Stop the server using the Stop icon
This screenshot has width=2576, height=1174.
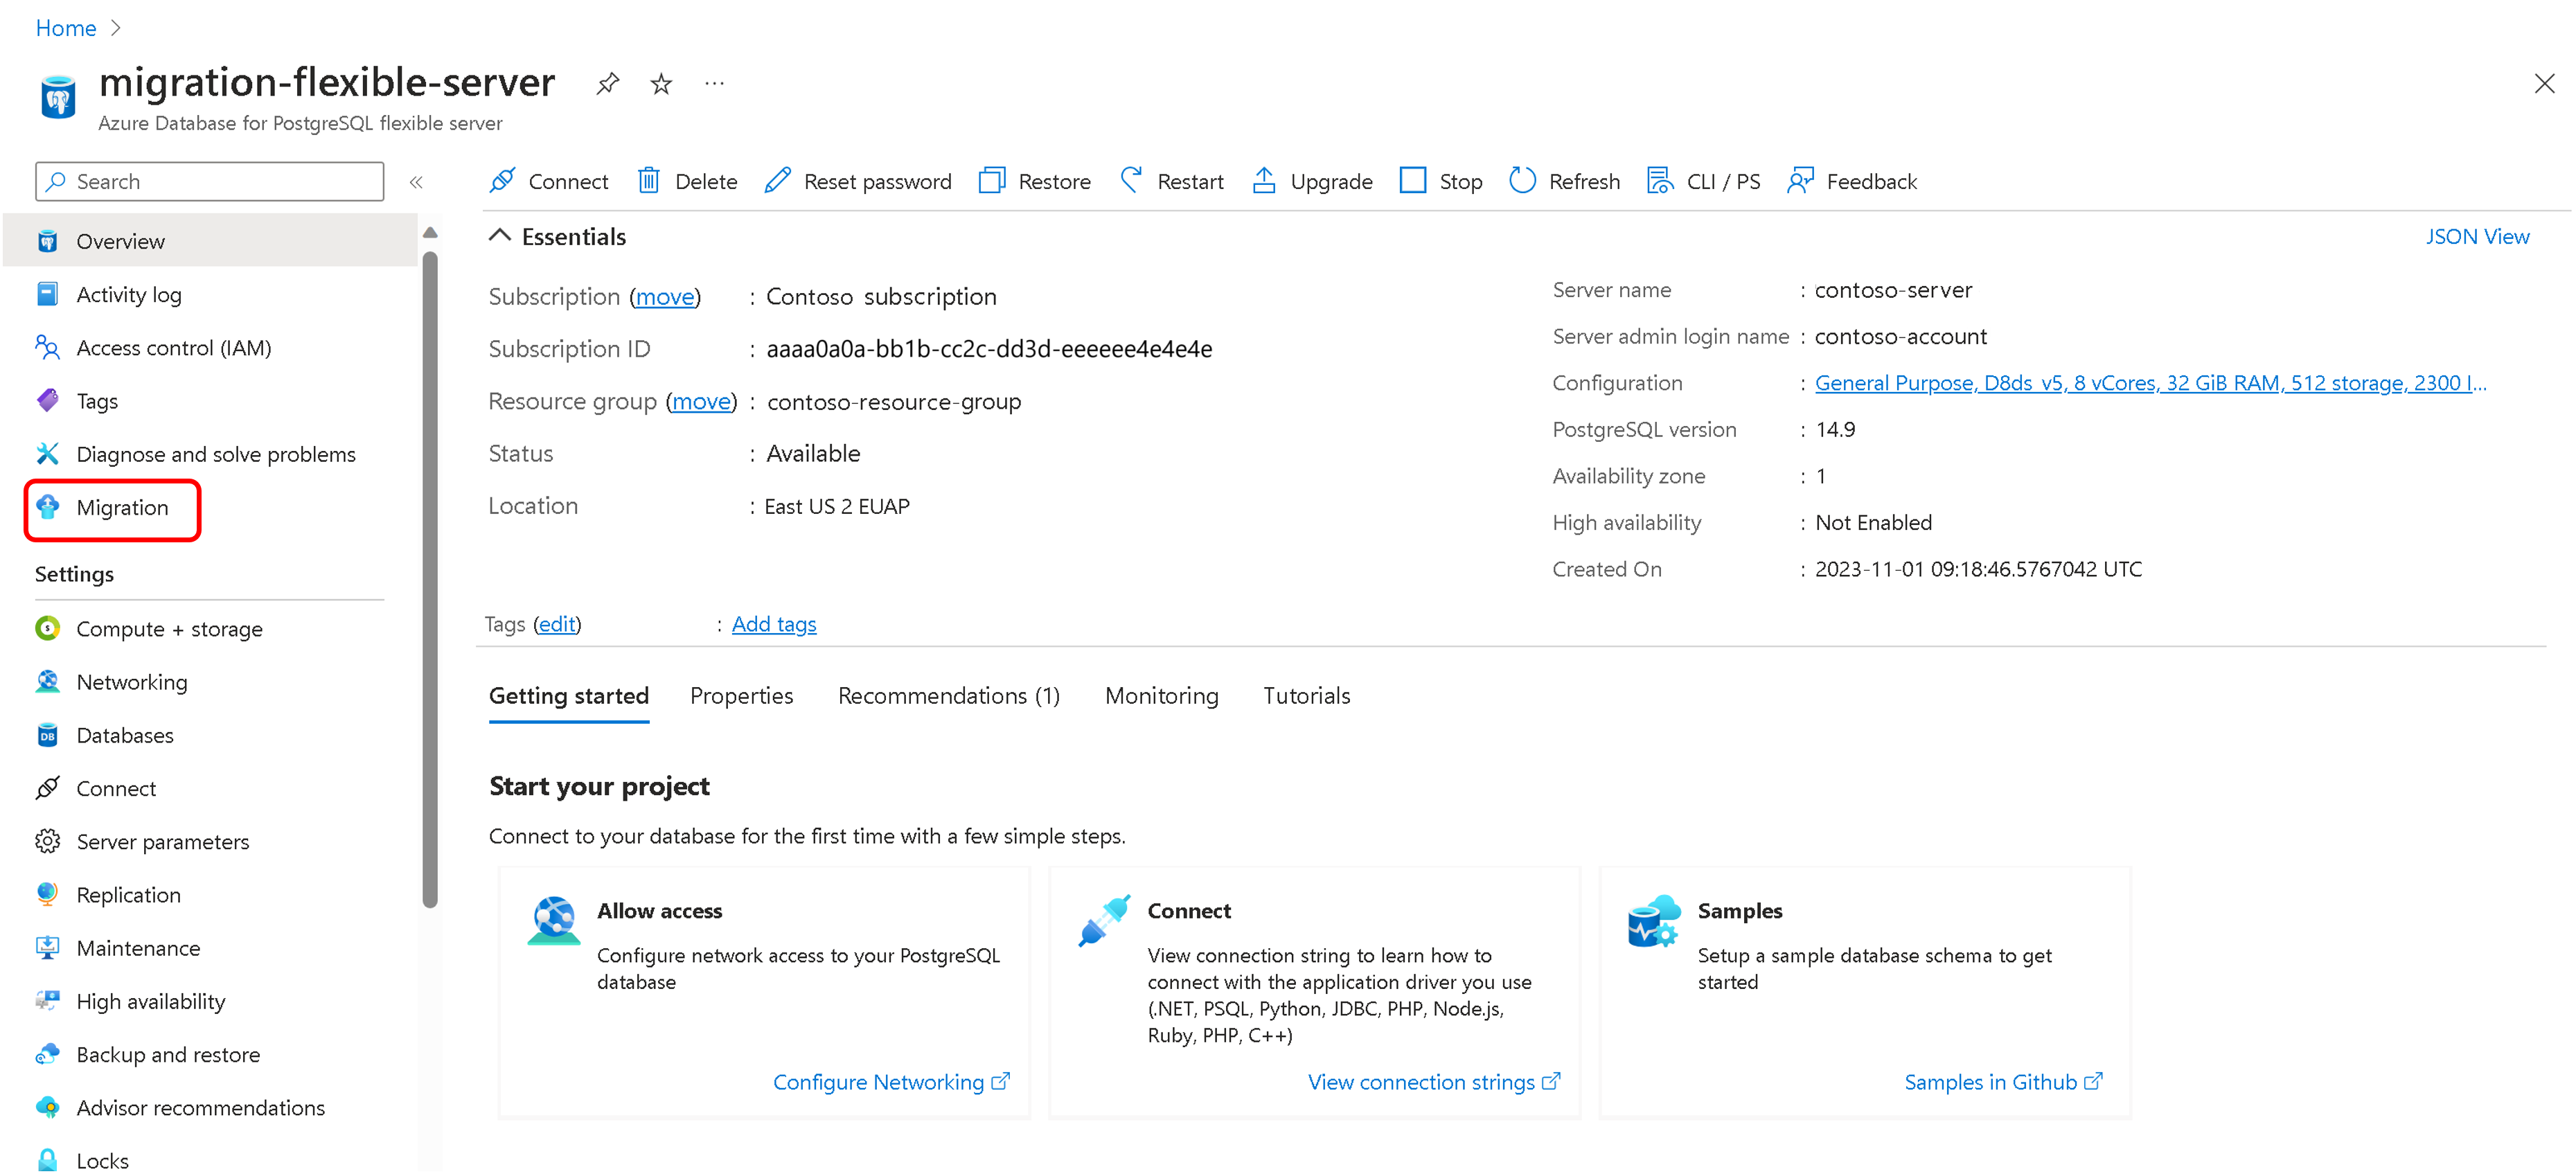point(1440,181)
